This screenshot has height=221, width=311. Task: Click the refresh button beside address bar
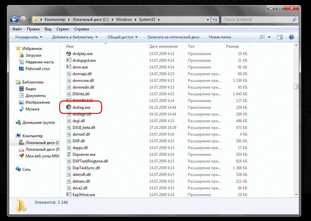[x=215, y=20]
